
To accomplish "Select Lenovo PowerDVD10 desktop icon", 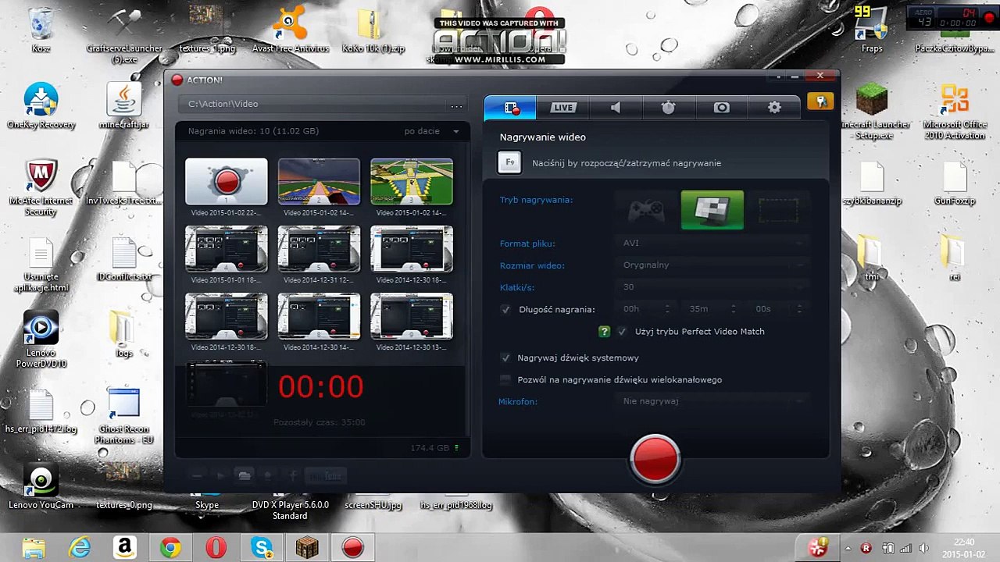I will click(x=41, y=340).
